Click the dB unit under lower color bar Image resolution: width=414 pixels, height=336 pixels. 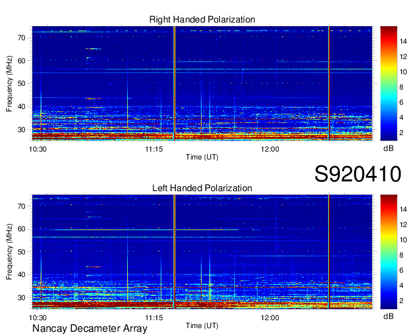[388, 316]
